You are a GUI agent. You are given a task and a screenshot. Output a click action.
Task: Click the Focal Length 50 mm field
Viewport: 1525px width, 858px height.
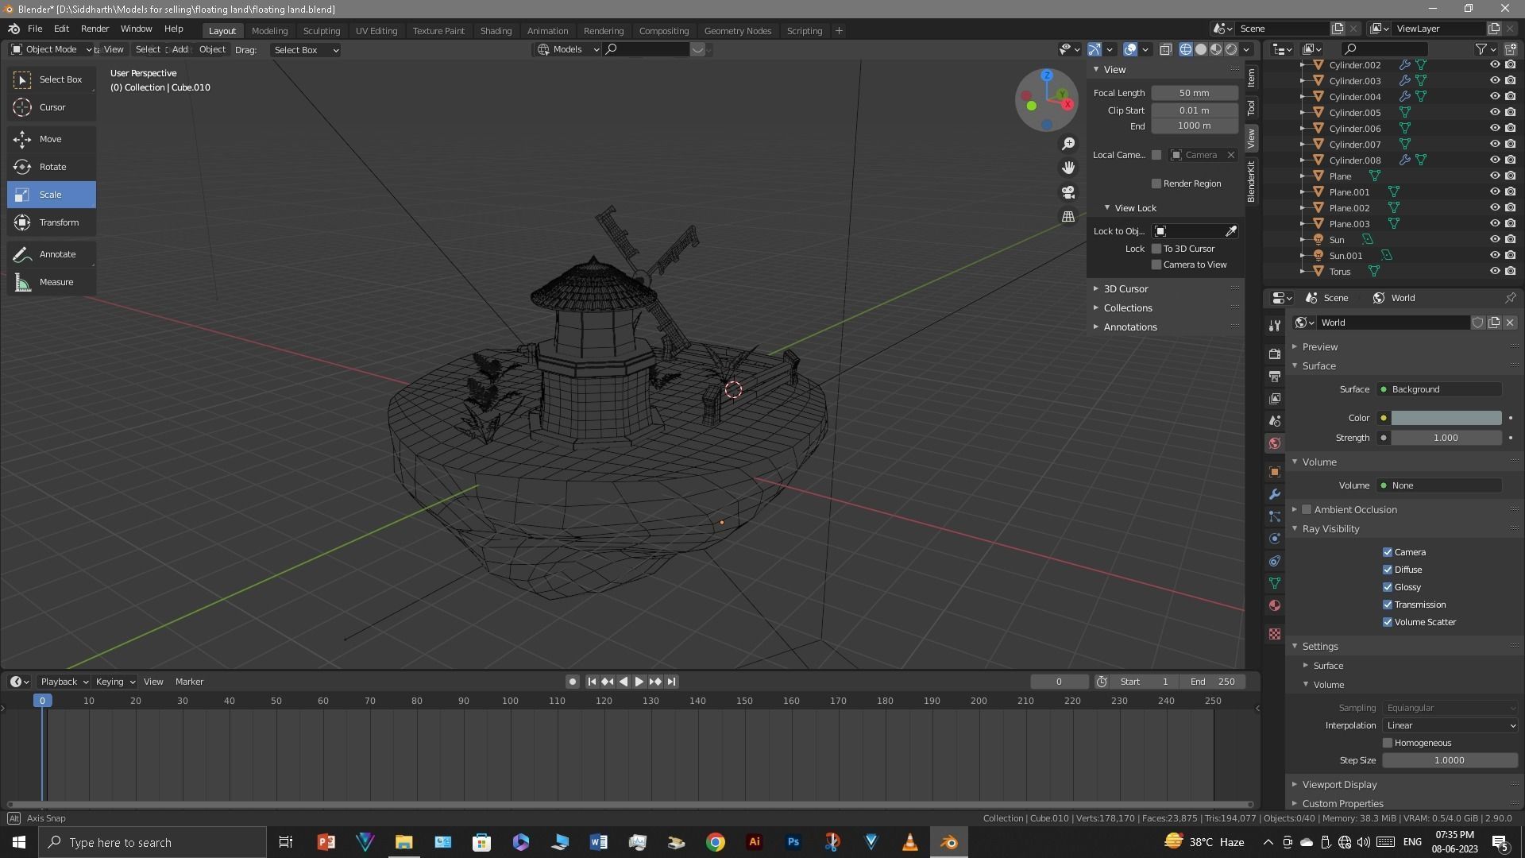point(1194,93)
